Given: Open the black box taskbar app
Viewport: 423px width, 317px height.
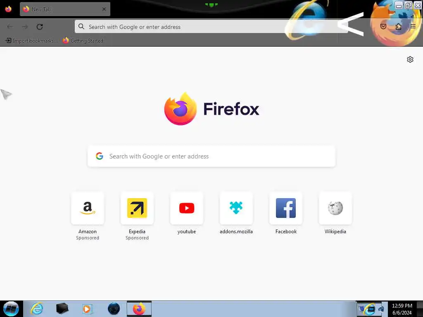Looking at the screenshot, I should click(62, 309).
